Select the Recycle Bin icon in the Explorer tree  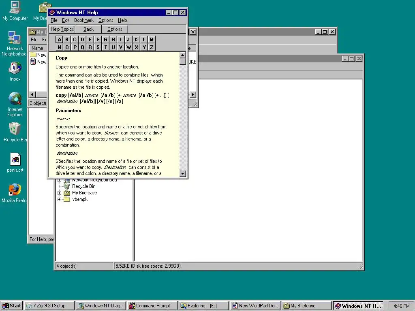tap(67, 186)
